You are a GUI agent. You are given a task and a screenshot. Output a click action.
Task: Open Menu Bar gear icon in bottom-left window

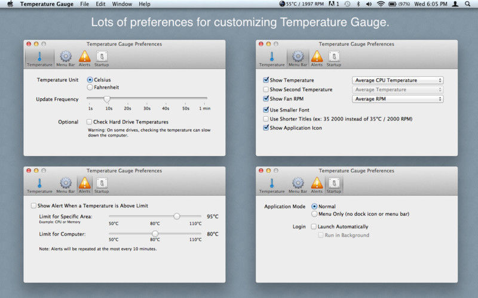66,183
